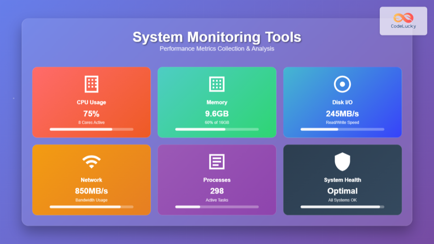Select the Processes document list icon
Screen dimensions: 434x244
[x=217, y=162]
